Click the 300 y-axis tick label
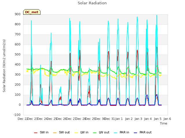The height and width of the screenshot is (138, 185). 18,75
